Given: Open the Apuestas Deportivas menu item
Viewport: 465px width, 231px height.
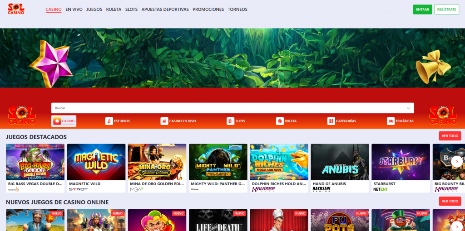Looking at the screenshot, I should [165, 10].
